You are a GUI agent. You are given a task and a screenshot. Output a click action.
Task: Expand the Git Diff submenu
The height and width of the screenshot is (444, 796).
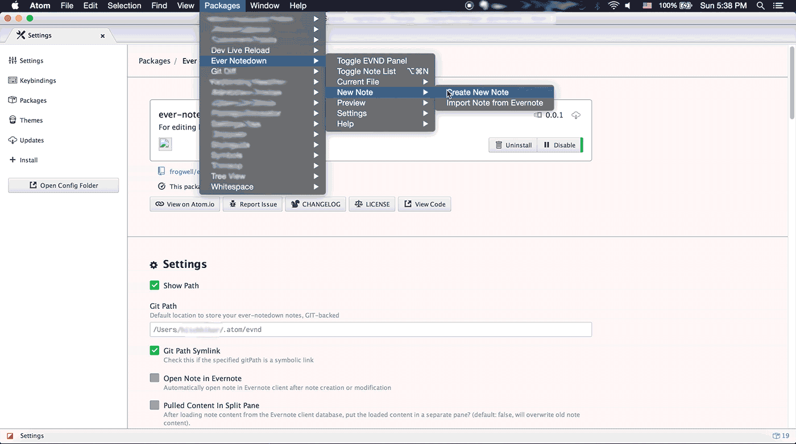[263, 72]
